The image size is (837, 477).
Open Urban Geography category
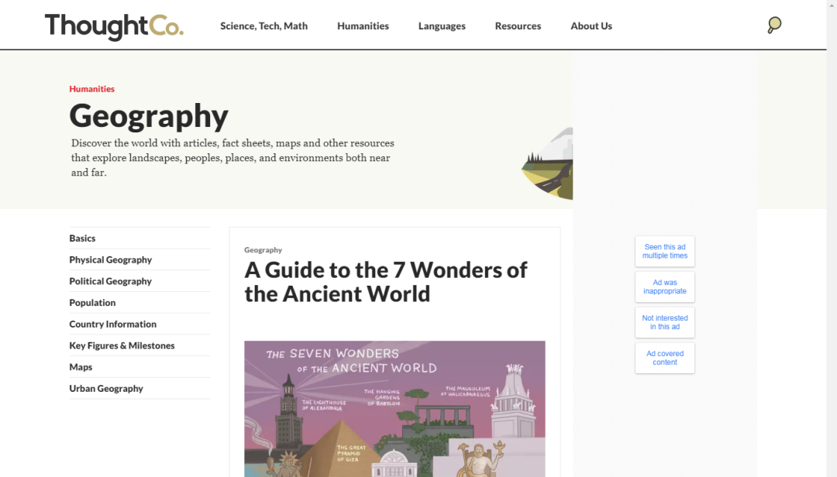coord(139,389)
